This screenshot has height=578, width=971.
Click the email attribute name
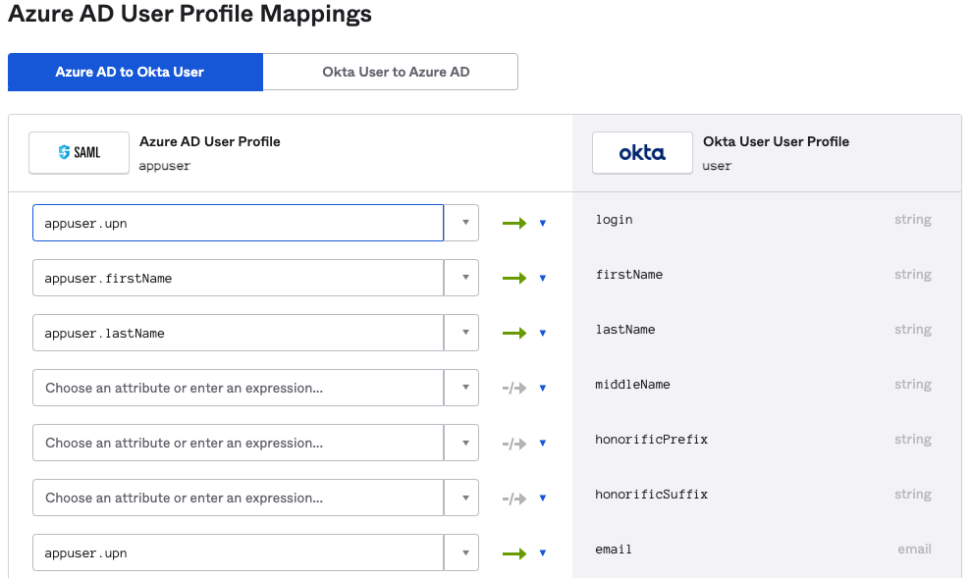tap(613, 550)
